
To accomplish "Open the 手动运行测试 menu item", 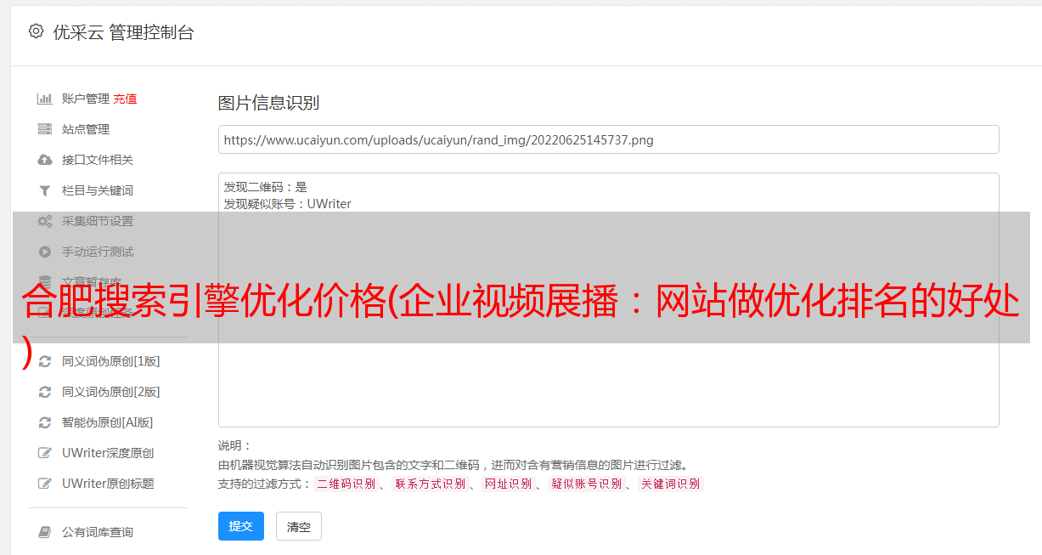I will 98,252.
